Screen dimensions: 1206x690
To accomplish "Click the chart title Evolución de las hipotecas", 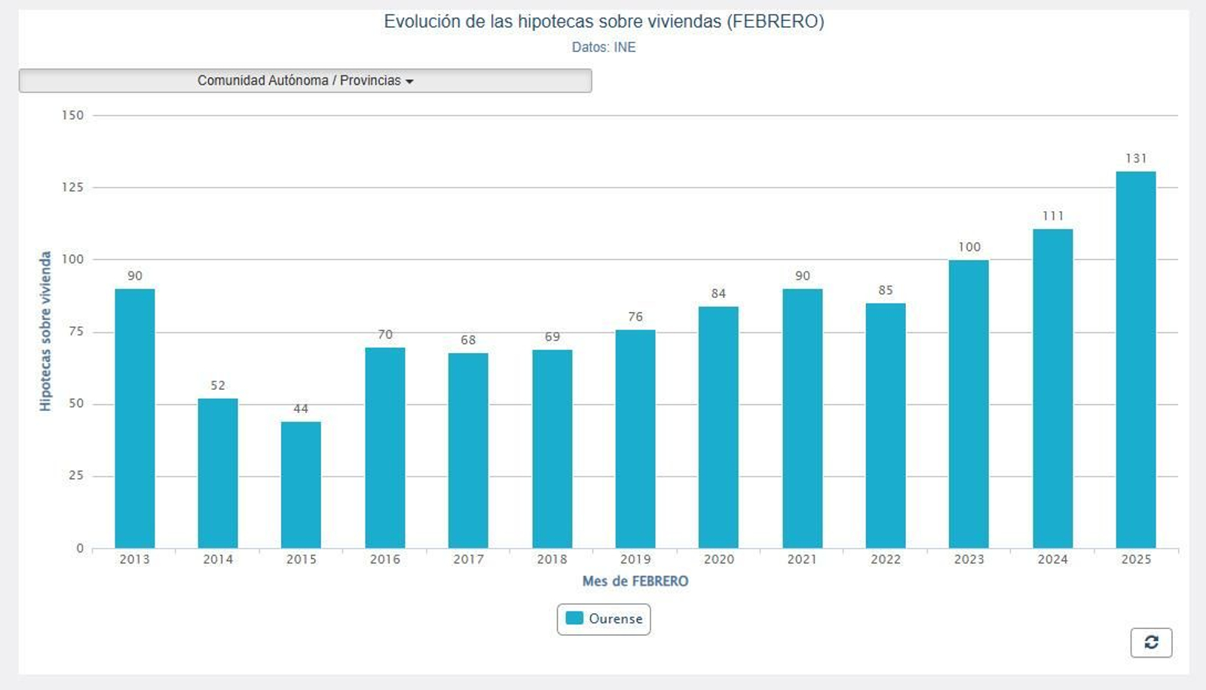I will [x=604, y=22].
